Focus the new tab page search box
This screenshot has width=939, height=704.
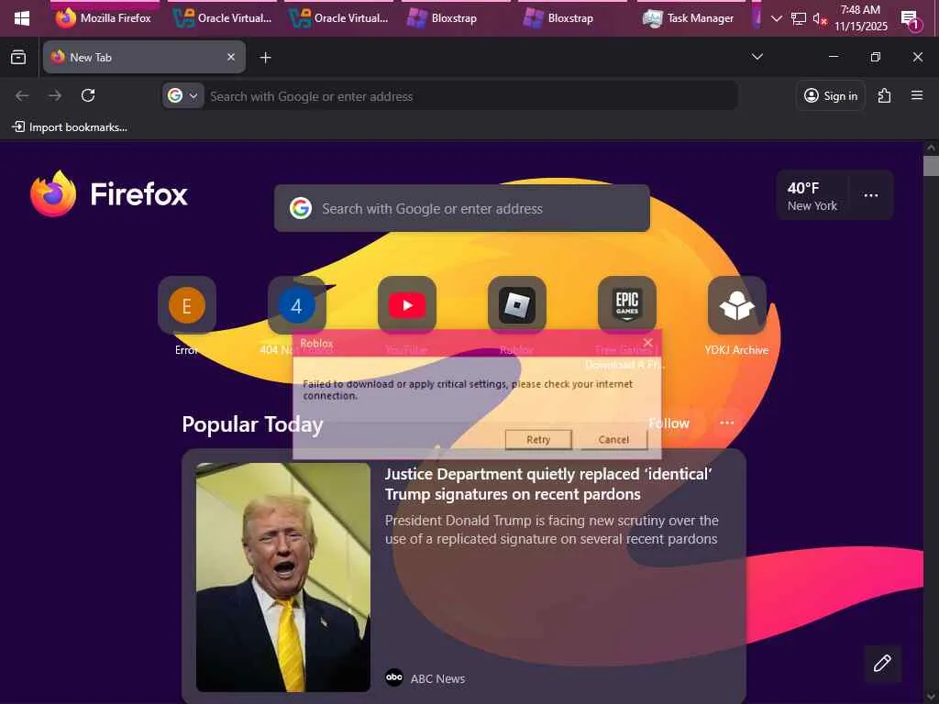tap(462, 208)
